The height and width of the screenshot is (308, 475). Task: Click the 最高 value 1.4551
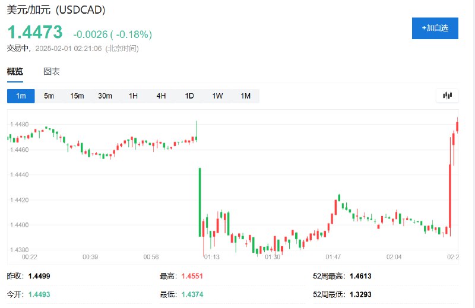192,276
